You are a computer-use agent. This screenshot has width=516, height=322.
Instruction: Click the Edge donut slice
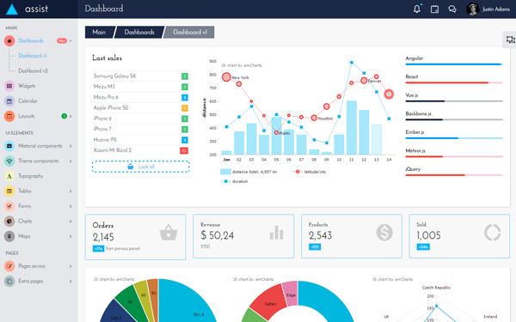291,294
